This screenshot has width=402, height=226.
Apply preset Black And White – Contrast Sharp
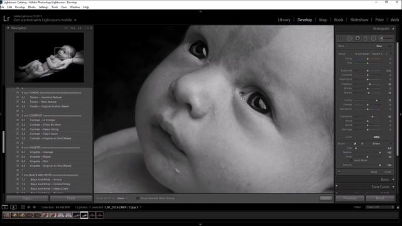(x=50, y=184)
